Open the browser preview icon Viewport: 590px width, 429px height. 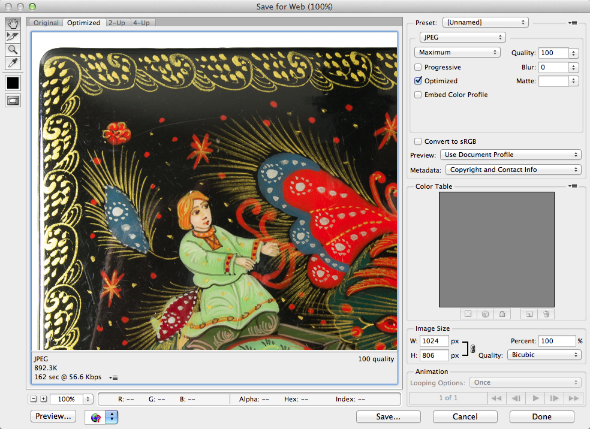97,417
